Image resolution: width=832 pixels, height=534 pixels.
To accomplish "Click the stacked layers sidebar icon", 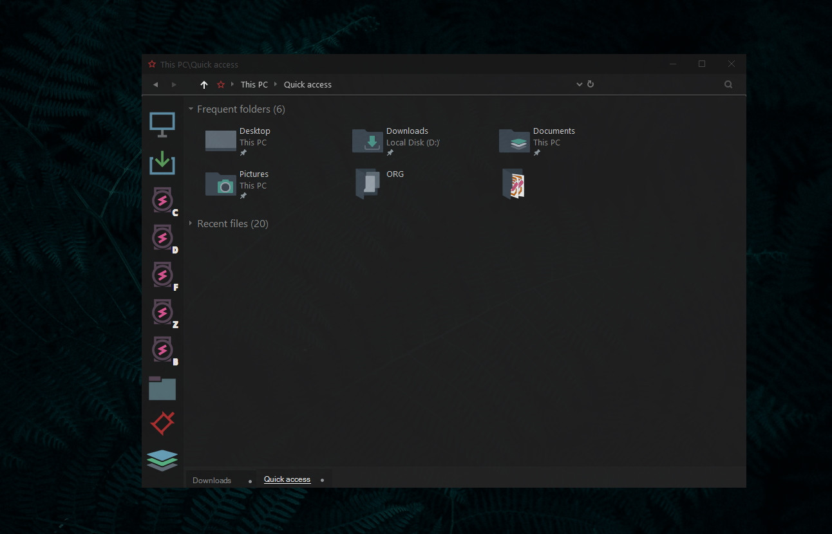I will click(x=162, y=460).
